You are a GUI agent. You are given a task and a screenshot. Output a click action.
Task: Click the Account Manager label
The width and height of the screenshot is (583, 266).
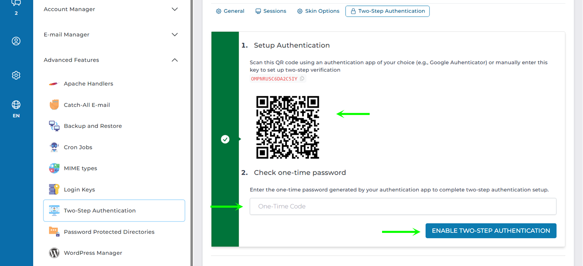coord(69,9)
